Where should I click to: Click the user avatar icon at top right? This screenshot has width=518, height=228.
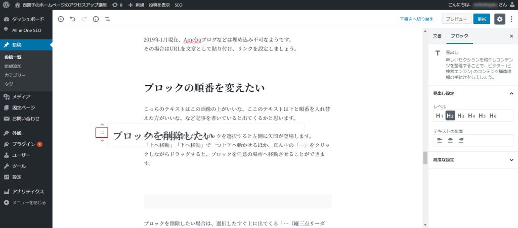click(x=512, y=5)
